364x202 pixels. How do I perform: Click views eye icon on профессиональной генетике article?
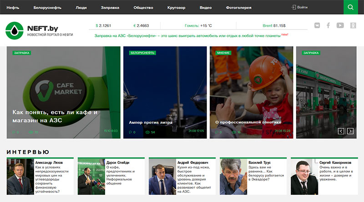point(234,132)
